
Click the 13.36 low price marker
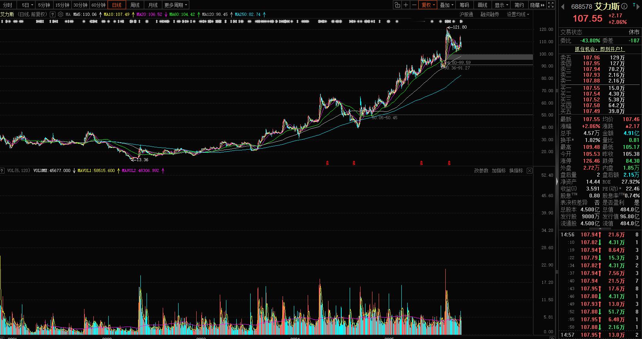tap(142, 160)
